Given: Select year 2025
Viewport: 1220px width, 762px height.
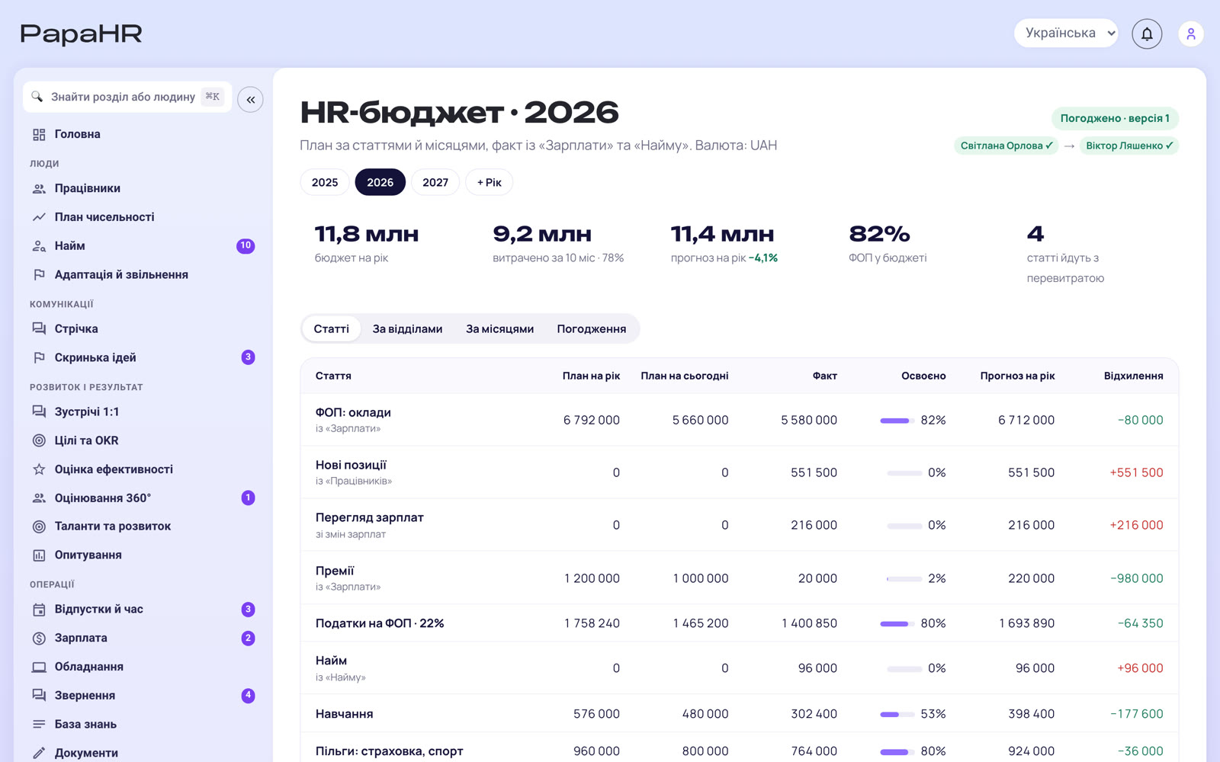Looking at the screenshot, I should click(x=325, y=182).
